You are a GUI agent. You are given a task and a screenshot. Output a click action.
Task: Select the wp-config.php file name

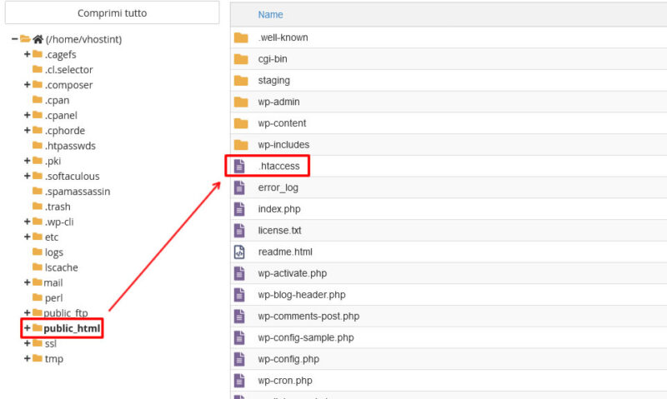[x=288, y=359]
